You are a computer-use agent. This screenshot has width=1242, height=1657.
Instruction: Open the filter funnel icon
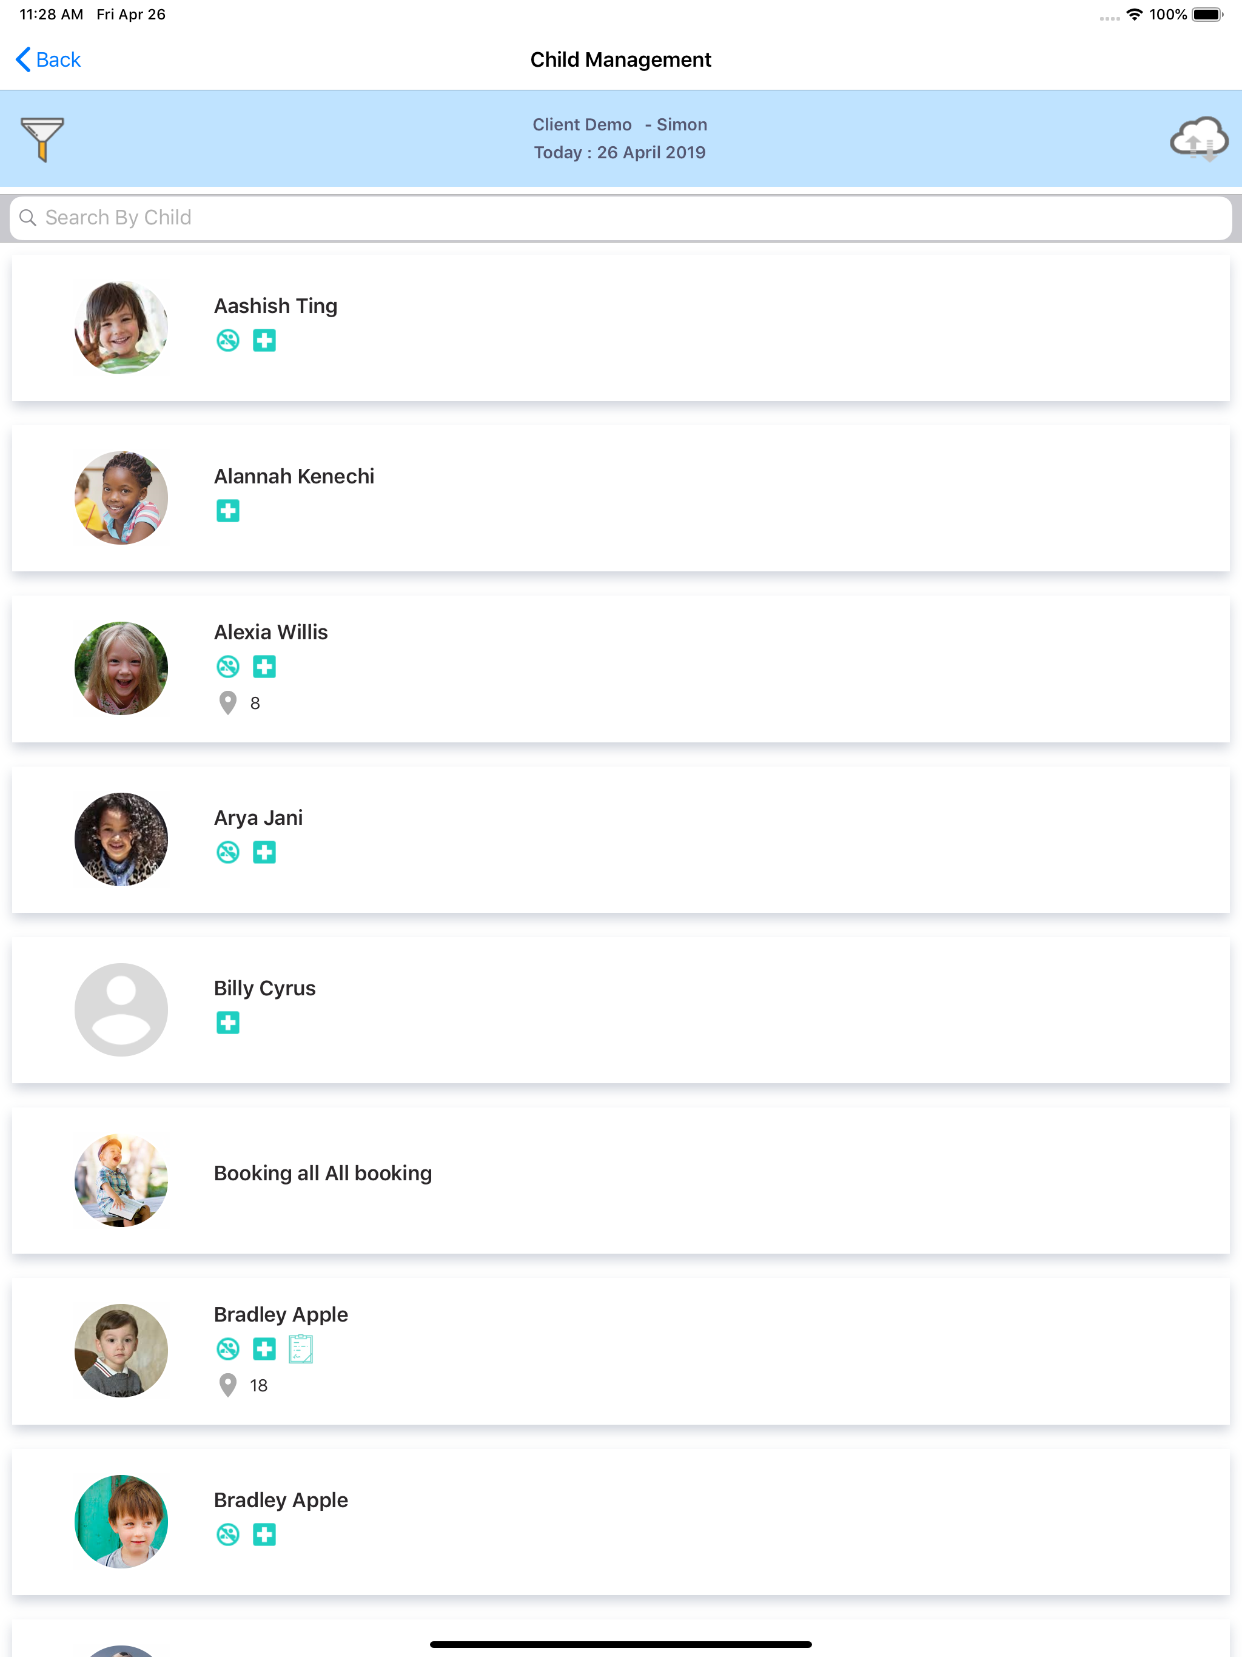[42, 138]
